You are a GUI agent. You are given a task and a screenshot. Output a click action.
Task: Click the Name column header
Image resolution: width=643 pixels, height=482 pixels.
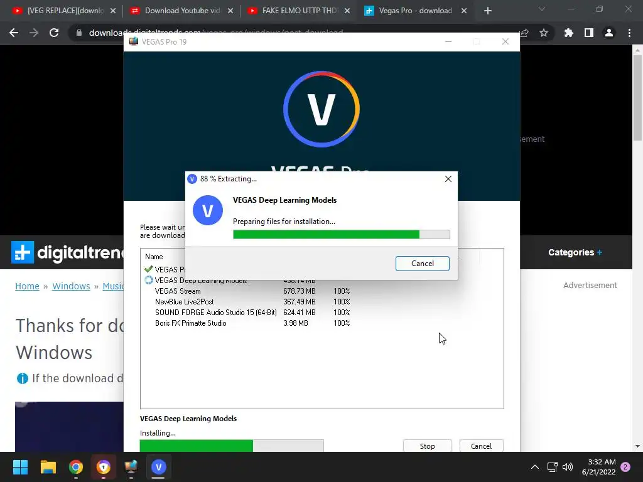(x=154, y=257)
